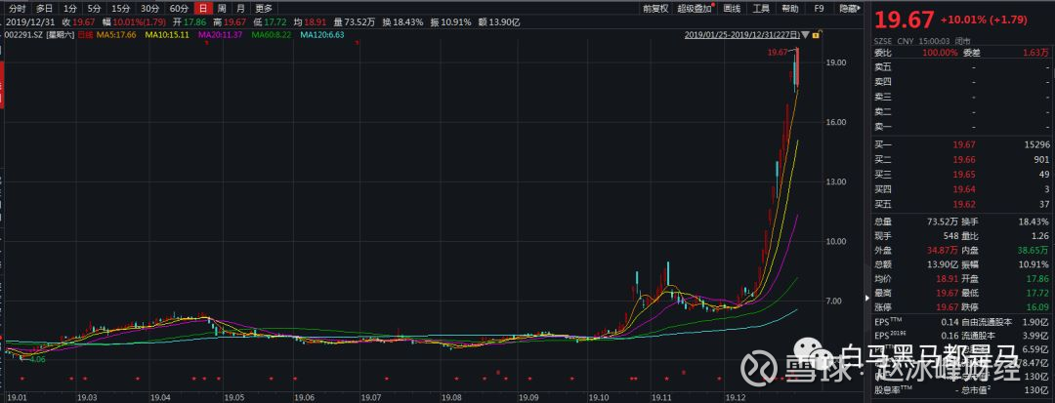
Task: Click the 卖一 ask row
Action: tap(961, 126)
